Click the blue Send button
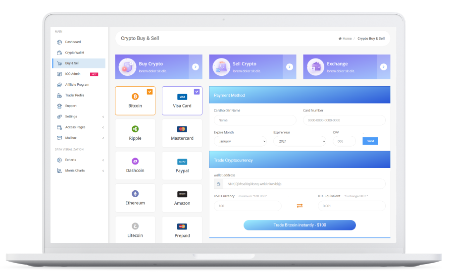 [370, 141]
